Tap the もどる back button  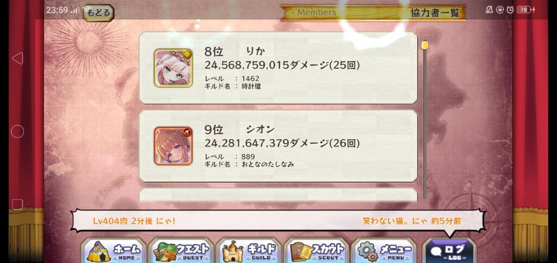[98, 12]
